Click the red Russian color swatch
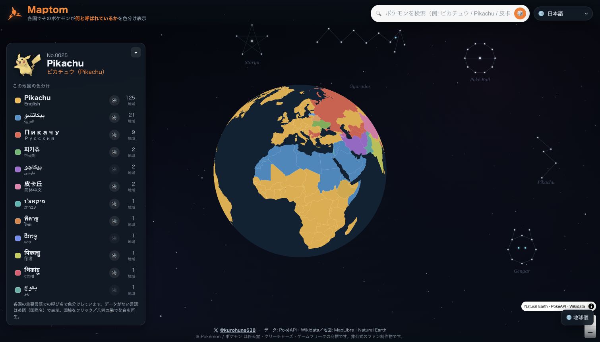This screenshot has height=342, width=600. [x=18, y=135]
